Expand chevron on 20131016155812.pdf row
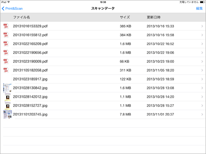 [202, 35]
